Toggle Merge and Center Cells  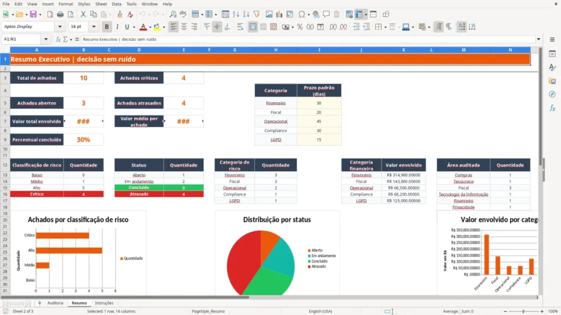[x=253, y=27]
